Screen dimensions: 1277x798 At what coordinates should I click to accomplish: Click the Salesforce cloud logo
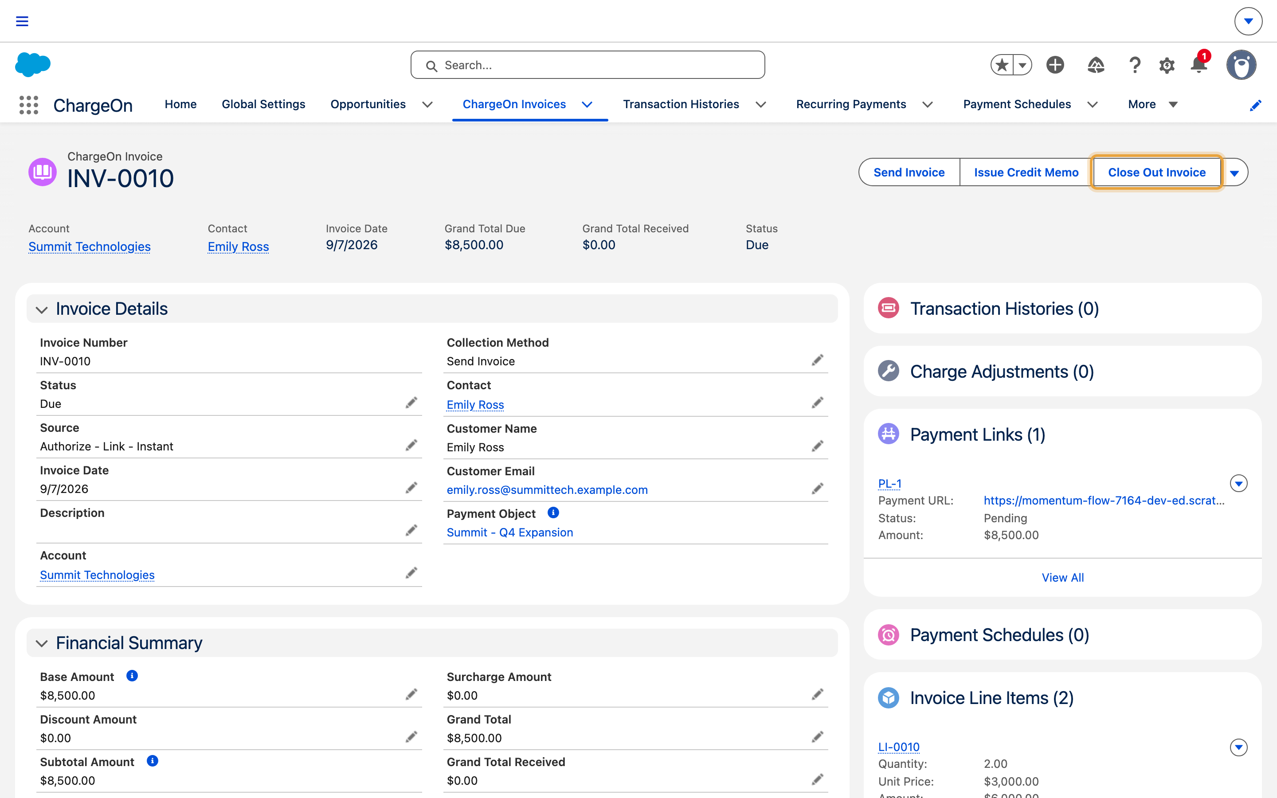(x=33, y=65)
